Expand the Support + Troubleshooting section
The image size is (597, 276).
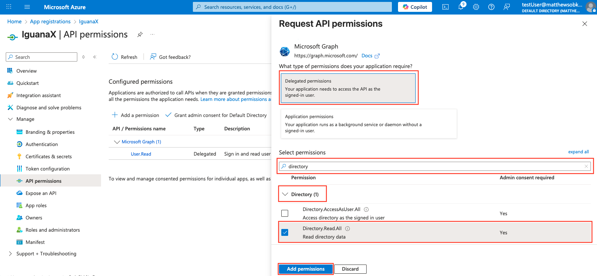pos(10,253)
